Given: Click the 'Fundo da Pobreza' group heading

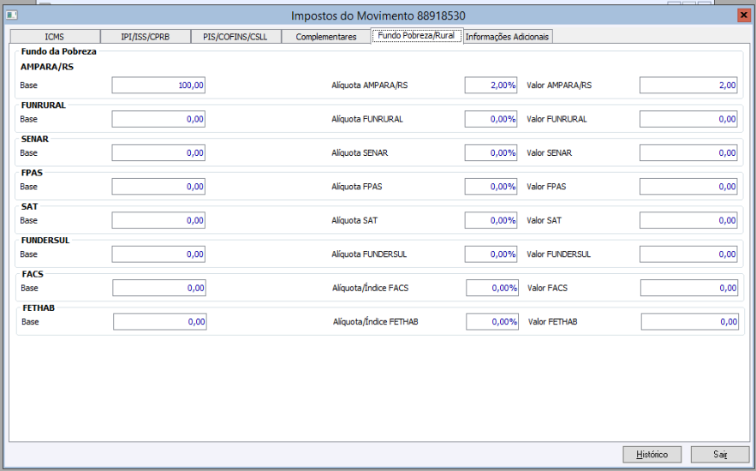Looking at the screenshot, I should coord(58,51).
